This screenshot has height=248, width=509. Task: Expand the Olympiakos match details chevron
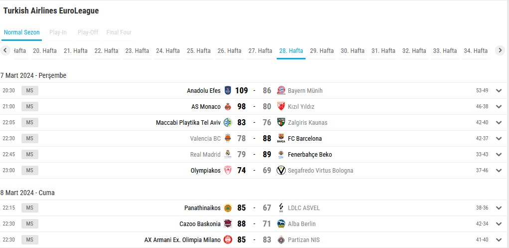pyautogui.click(x=499, y=170)
